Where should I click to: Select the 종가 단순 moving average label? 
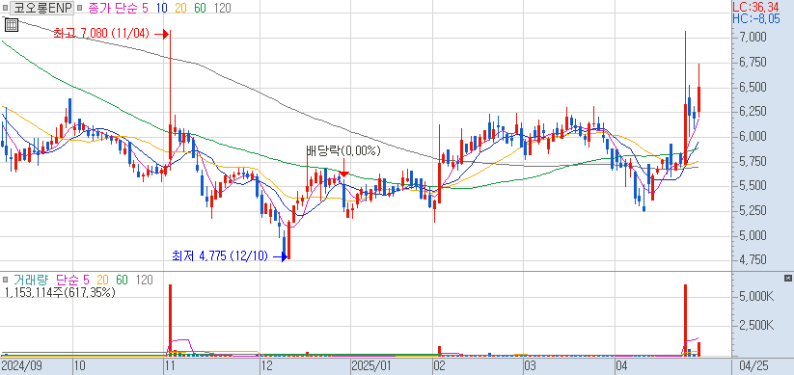[x=119, y=8]
